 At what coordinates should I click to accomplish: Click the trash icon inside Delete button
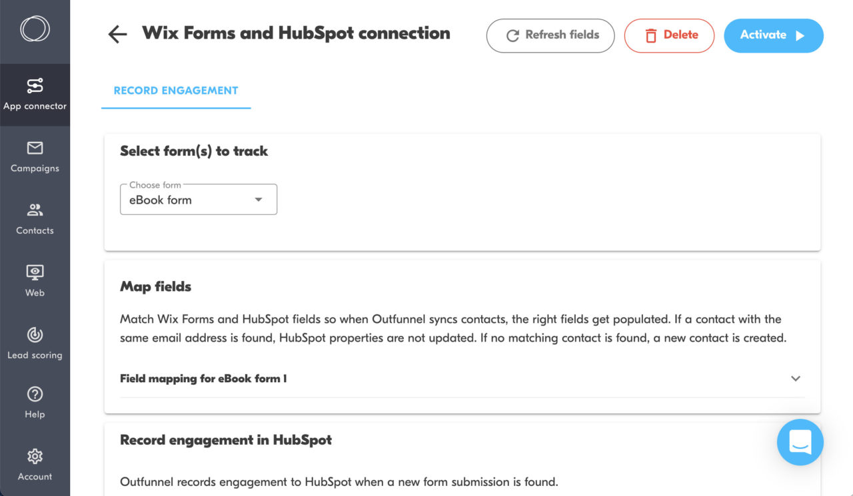pyautogui.click(x=650, y=36)
